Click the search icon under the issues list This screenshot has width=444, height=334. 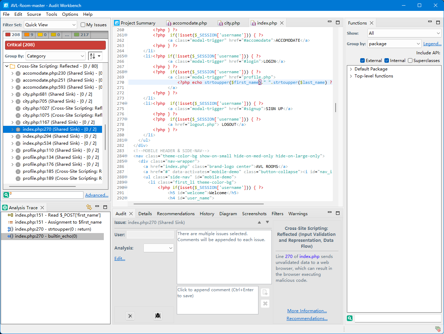click(x=6, y=195)
